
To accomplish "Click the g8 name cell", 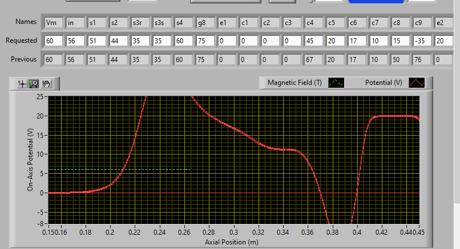I will coord(205,23).
